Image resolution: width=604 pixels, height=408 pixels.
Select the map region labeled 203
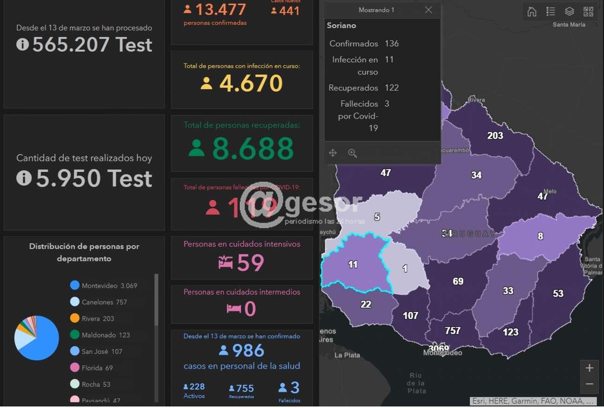[495, 136]
